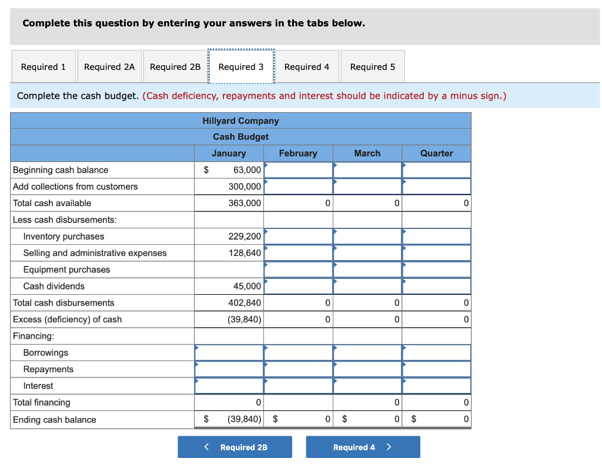Click January Equipment purchases input cell
Image resolution: width=602 pixels, height=465 pixels.
[229, 269]
